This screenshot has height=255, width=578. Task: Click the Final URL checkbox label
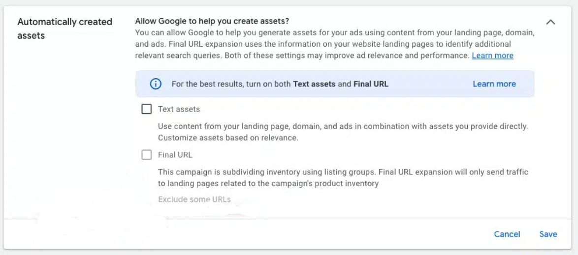(x=175, y=155)
